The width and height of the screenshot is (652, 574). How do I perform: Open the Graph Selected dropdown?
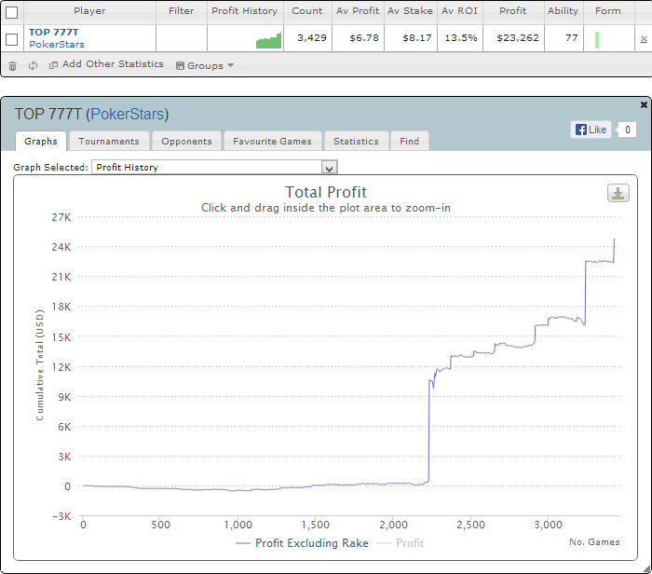coord(214,167)
